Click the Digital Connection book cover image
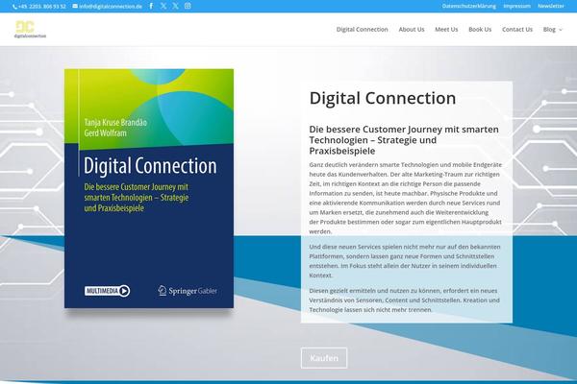577x384 pixels. (x=149, y=188)
